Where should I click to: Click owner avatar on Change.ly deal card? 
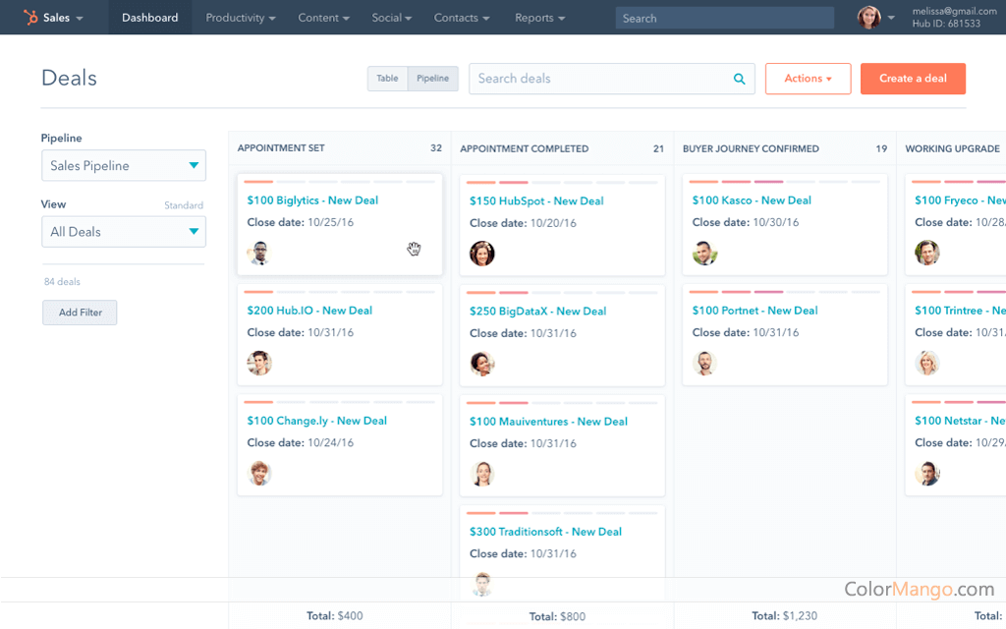(259, 474)
